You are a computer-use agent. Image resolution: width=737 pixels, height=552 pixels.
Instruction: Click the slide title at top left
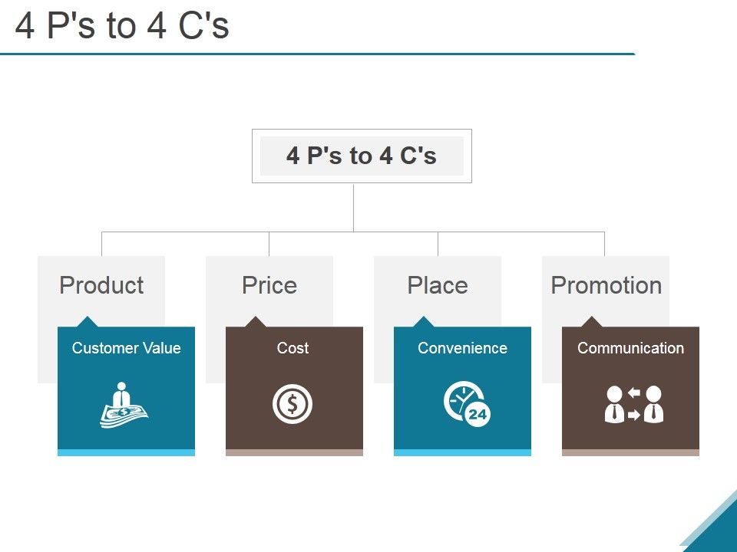point(122,26)
